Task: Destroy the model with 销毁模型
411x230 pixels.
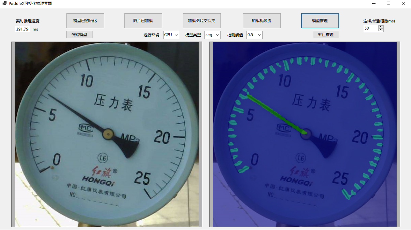Action: (79, 34)
